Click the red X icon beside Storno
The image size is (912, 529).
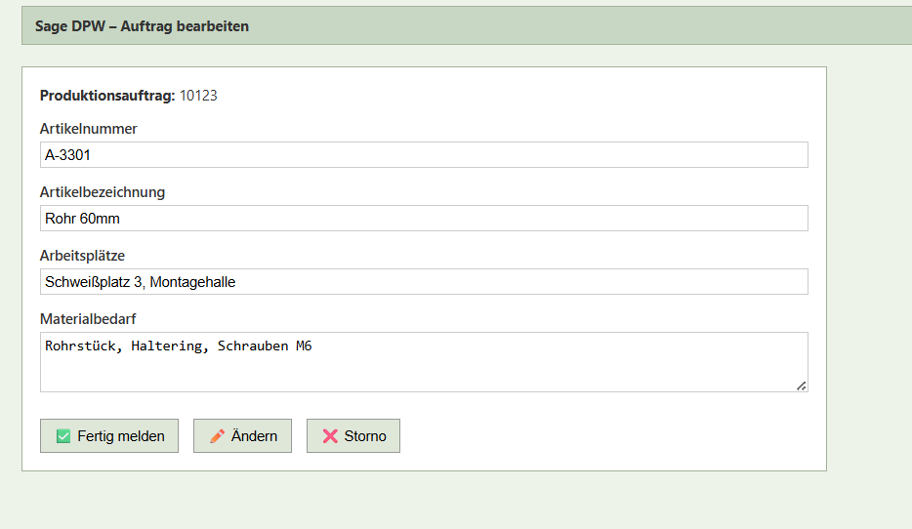330,436
